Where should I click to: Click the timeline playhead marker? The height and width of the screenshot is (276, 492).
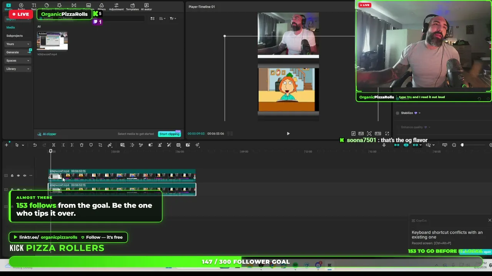[50, 151]
